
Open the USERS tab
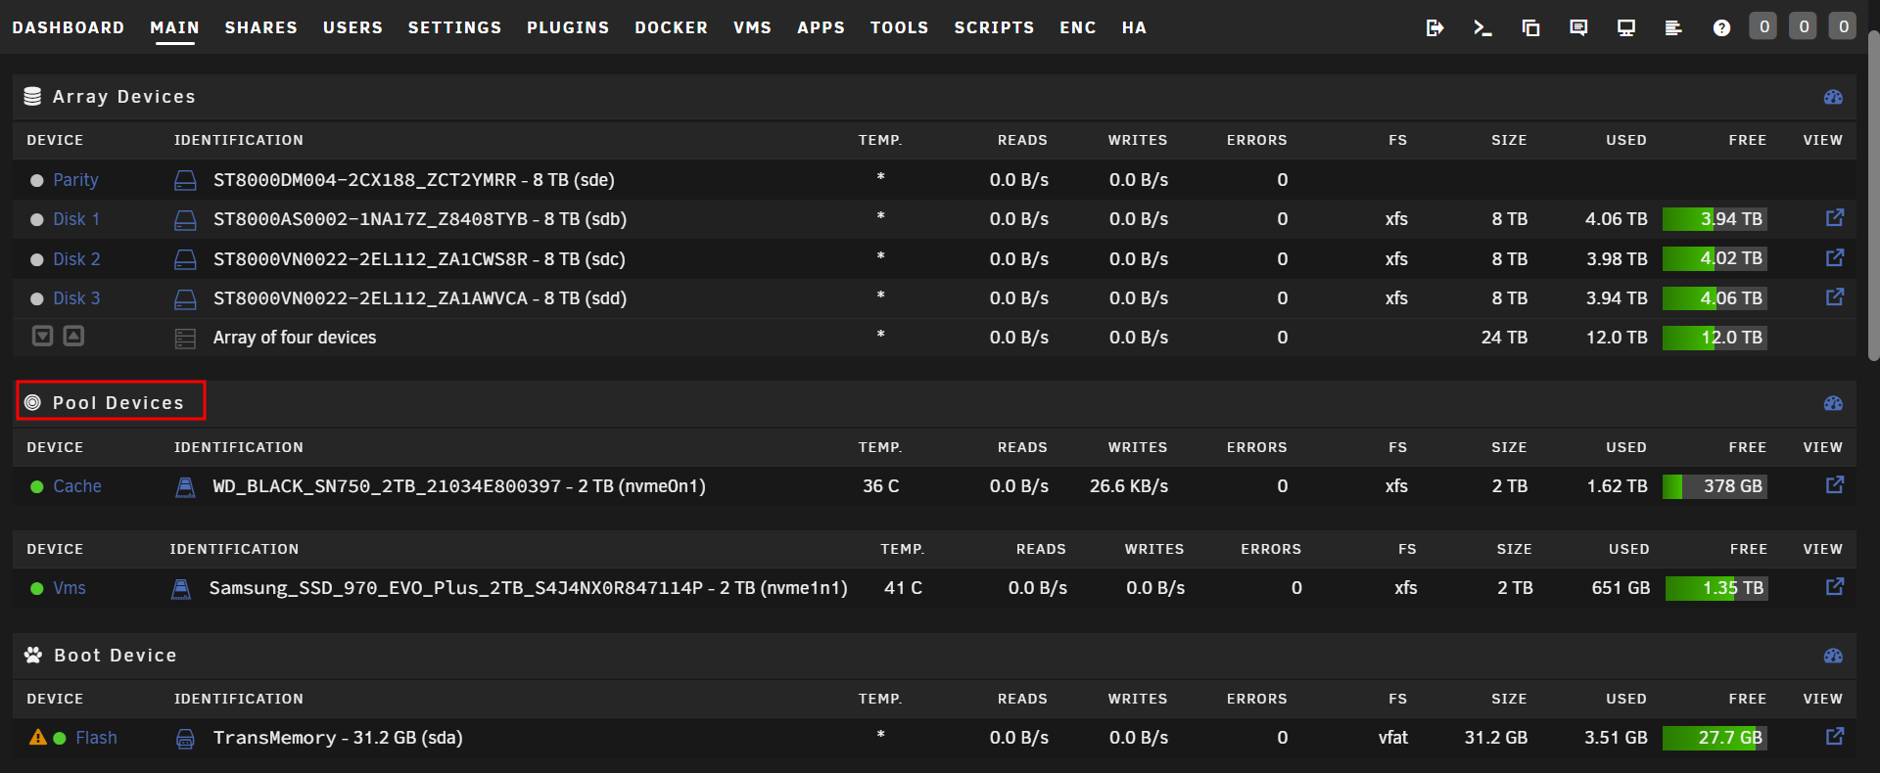pos(353,27)
